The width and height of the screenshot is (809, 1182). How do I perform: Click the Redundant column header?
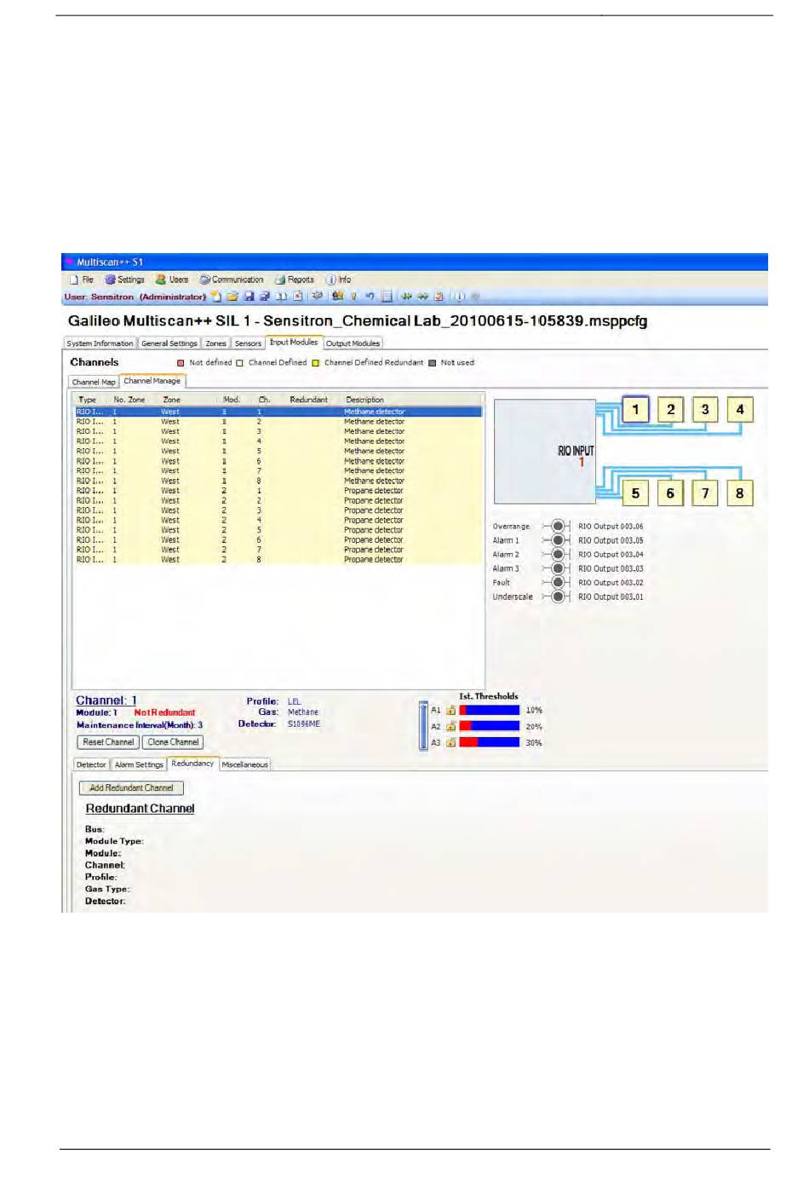pyautogui.click(x=308, y=400)
